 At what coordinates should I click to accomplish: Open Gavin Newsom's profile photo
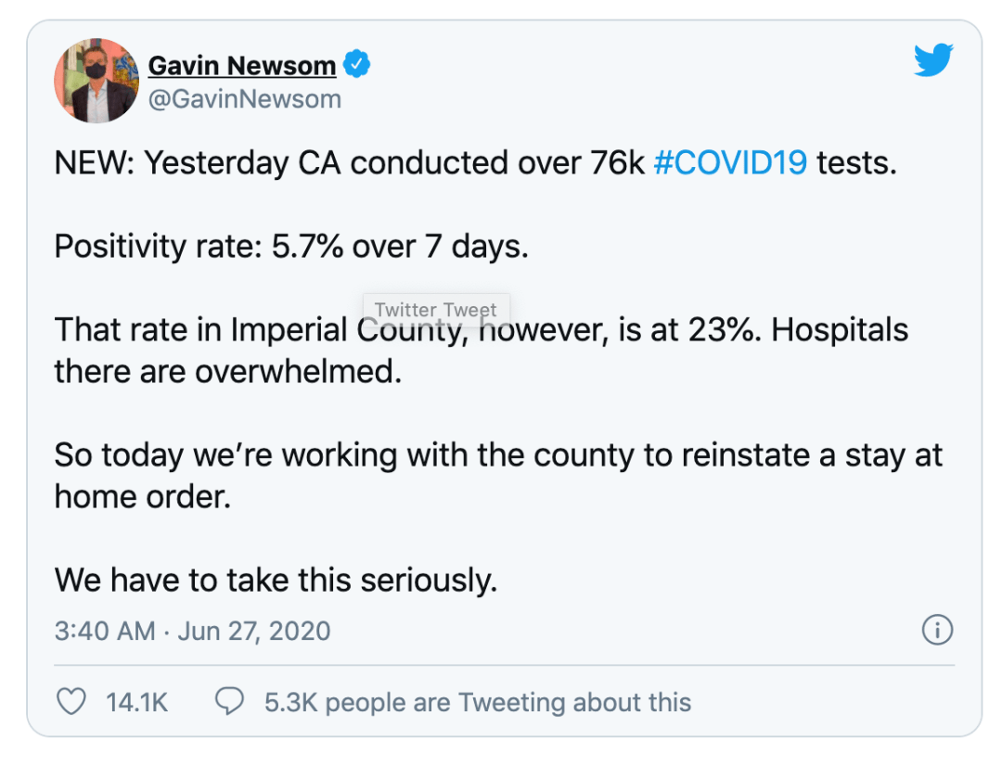[x=96, y=81]
